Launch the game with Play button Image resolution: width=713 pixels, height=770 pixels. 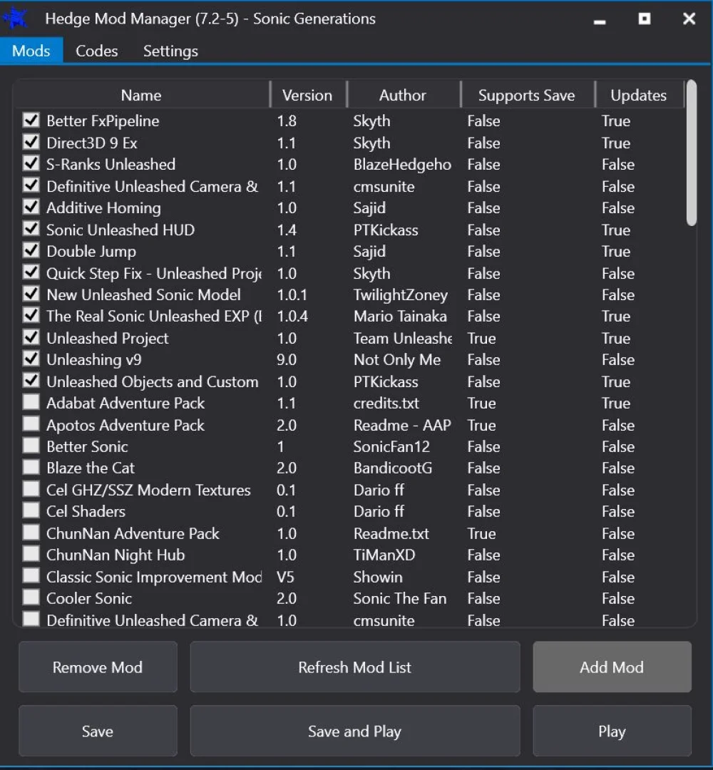pyautogui.click(x=612, y=731)
